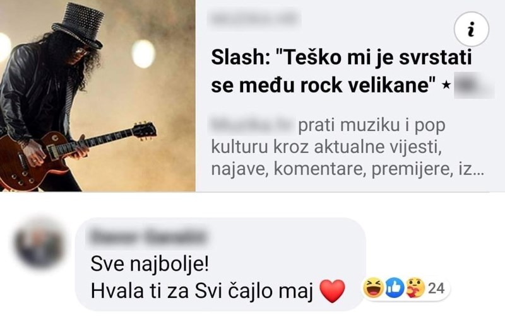Screen dimensions: 505x318
Task: View the reaction count 24
Action: click(x=436, y=288)
